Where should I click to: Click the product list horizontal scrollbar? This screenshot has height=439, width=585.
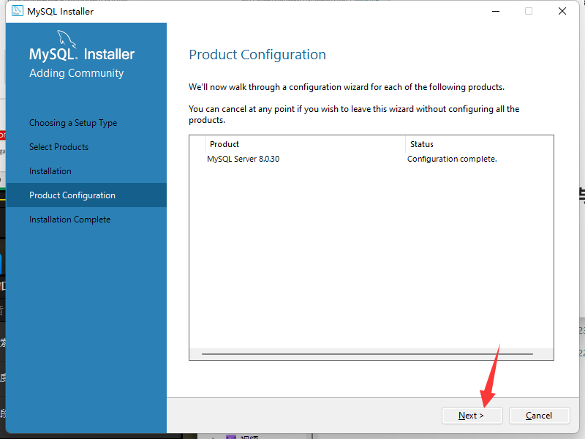367,353
